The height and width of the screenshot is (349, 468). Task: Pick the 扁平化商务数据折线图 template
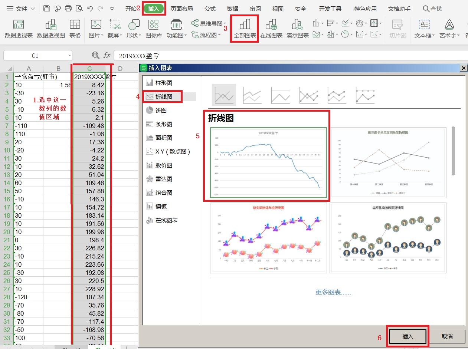[388, 238]
